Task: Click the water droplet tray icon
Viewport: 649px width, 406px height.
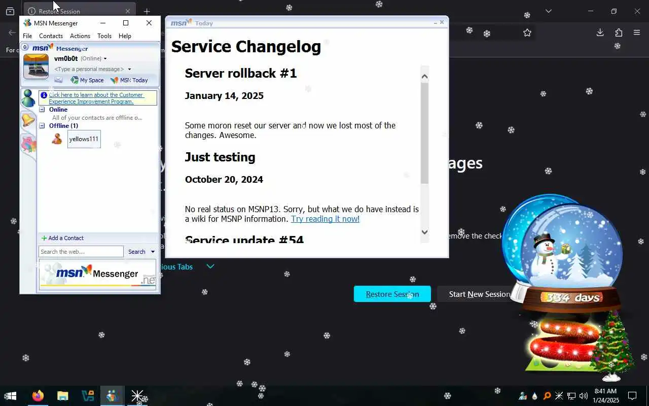Action: point(534,396)
